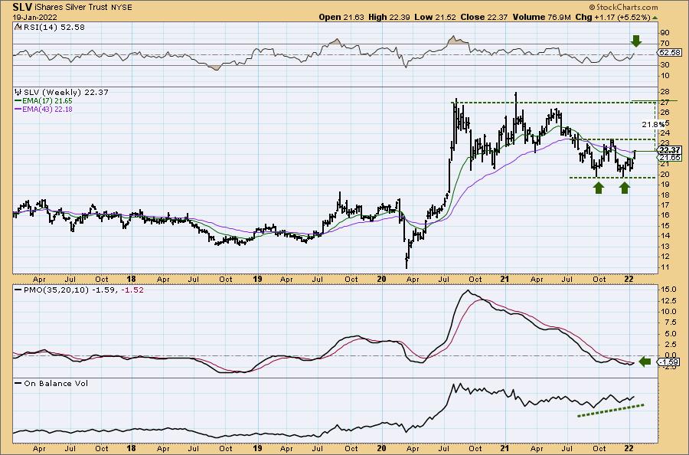Viewport: 689px width, 455px height.
Task: Click the EMA(17) 21.65 legend entry
Action: point(47,101)
